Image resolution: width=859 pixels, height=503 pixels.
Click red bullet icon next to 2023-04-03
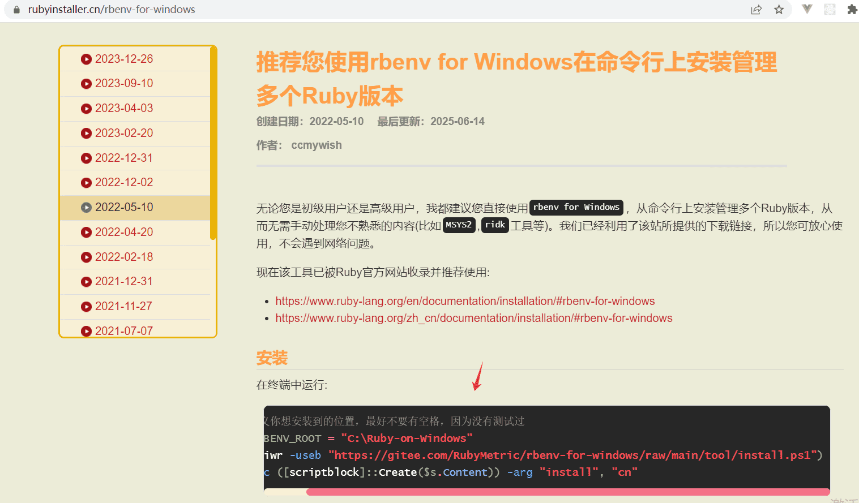pos(86,109)
